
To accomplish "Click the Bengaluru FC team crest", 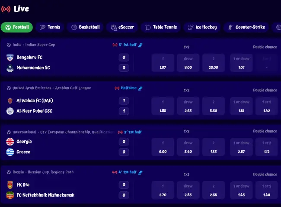I will (x=10, y=58).
